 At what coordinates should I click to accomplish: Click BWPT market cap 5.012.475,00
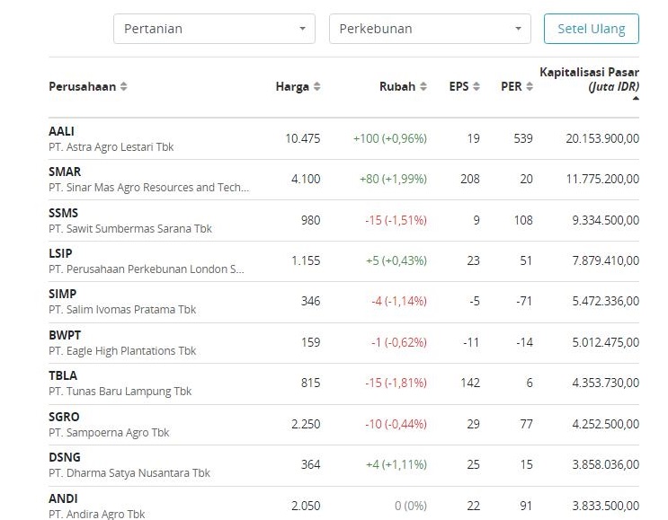point(606,342)
